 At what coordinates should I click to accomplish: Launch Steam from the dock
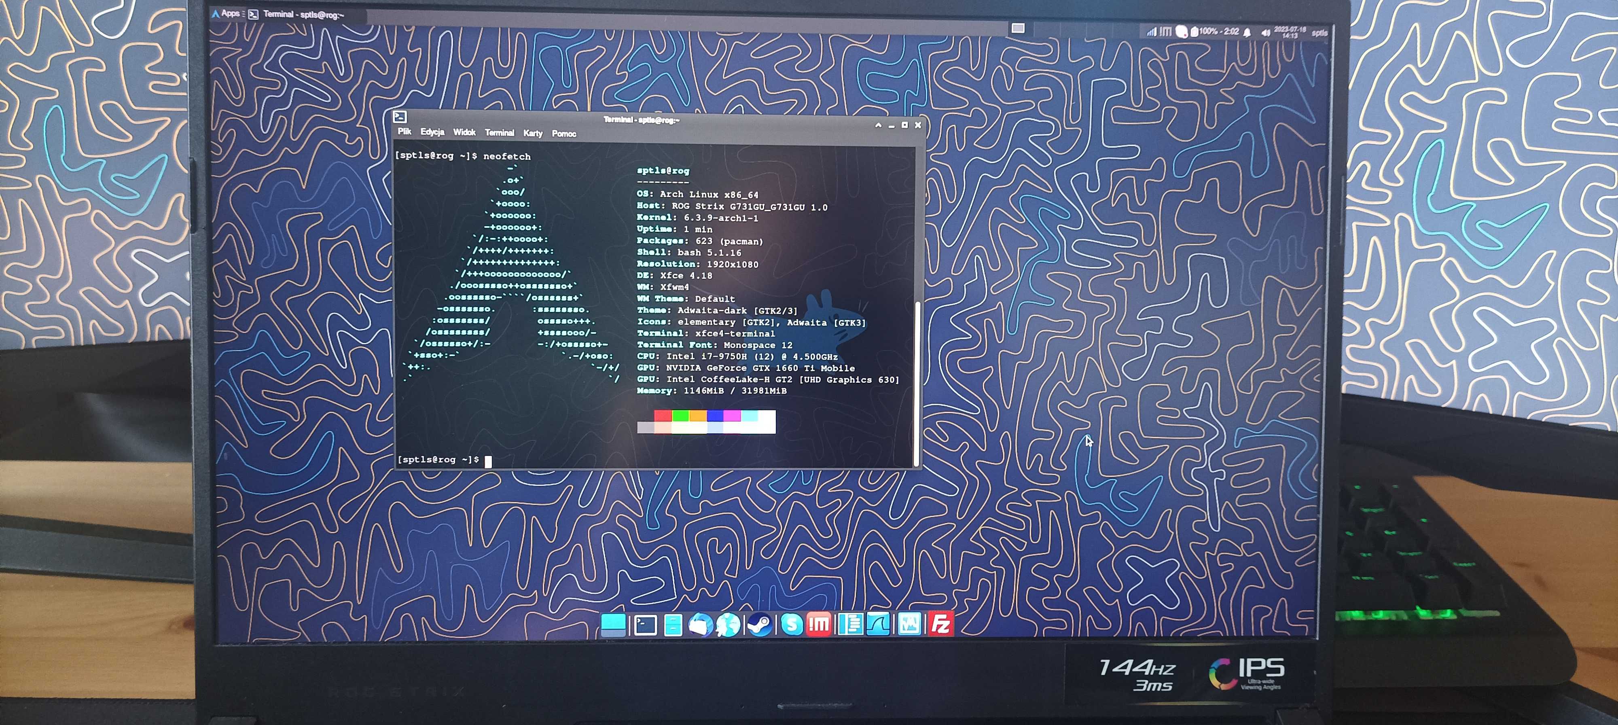click(x=759, y=625)
